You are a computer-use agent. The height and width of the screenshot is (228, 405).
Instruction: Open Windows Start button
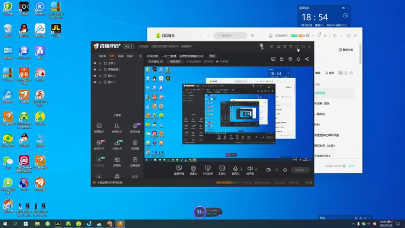[5, 224]
